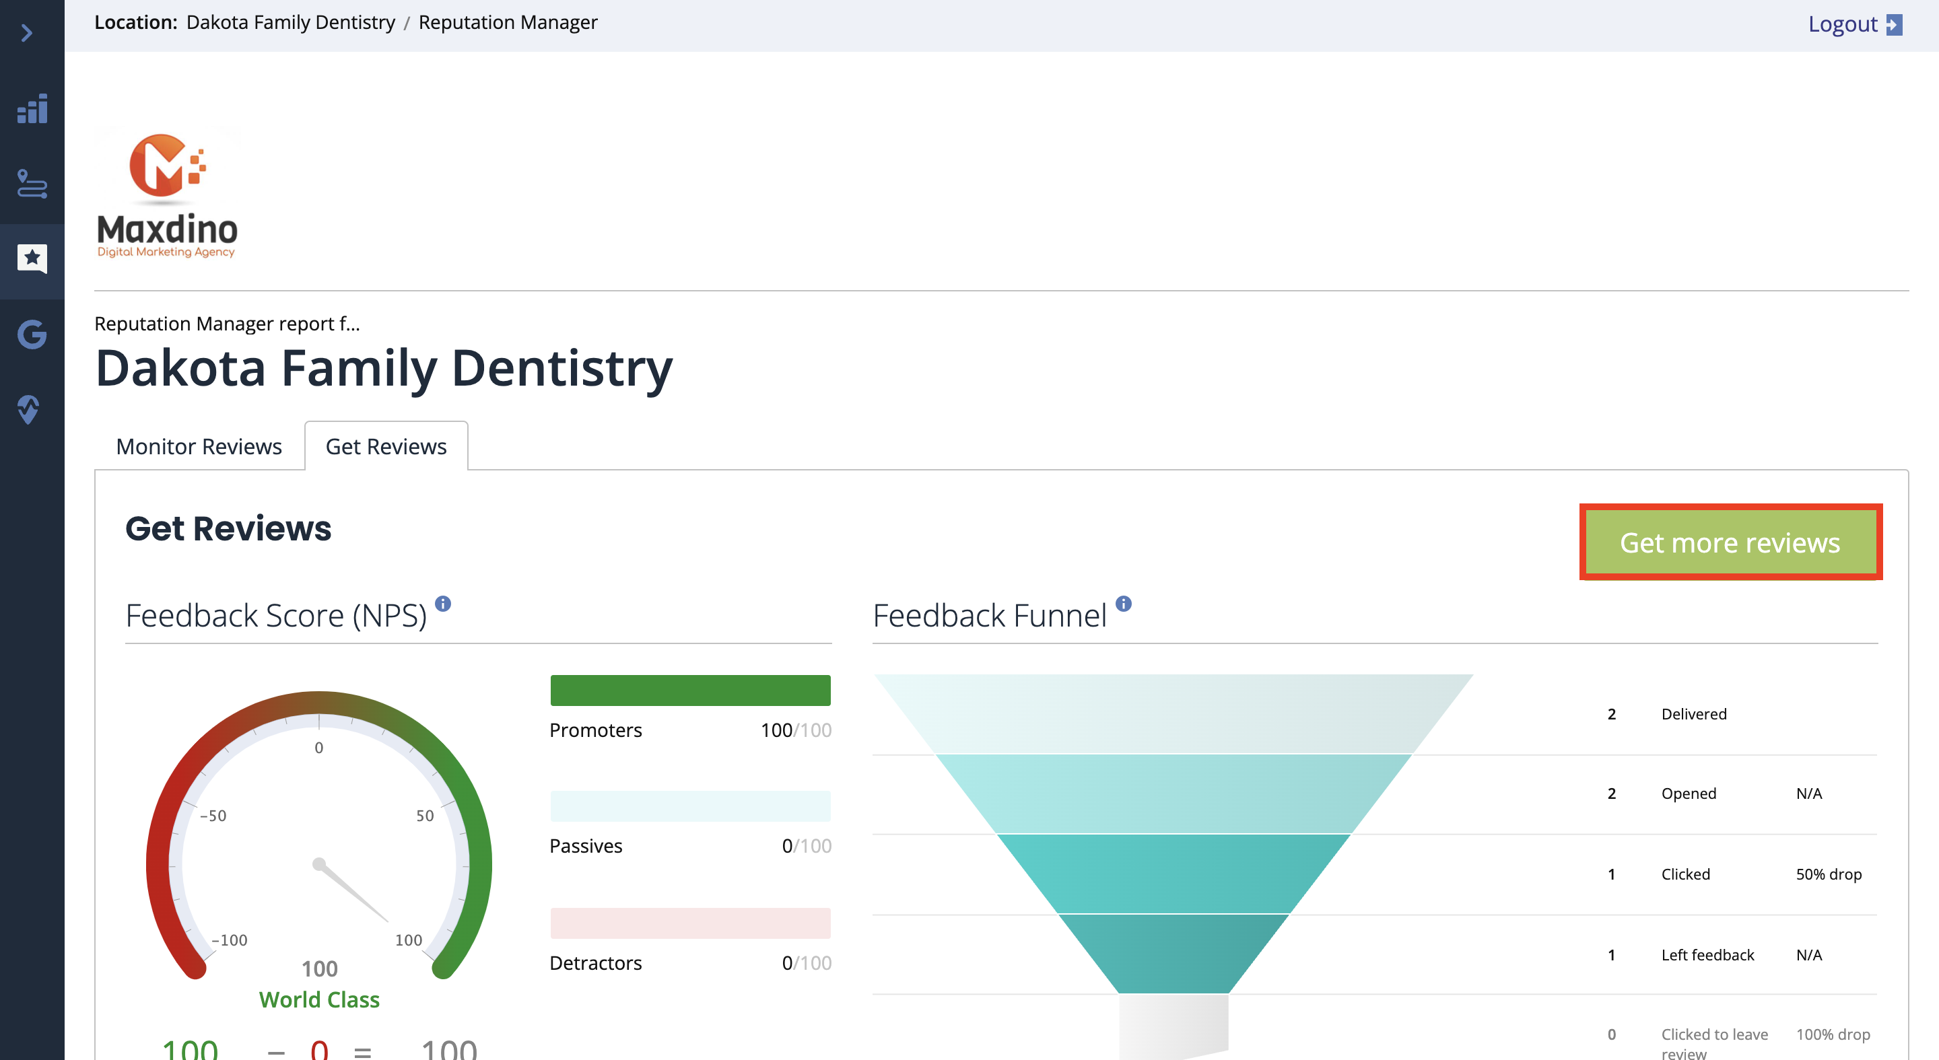1939x1060 pixels.
Task: Click the 'Left feedback' row label
Action: 1707,955
